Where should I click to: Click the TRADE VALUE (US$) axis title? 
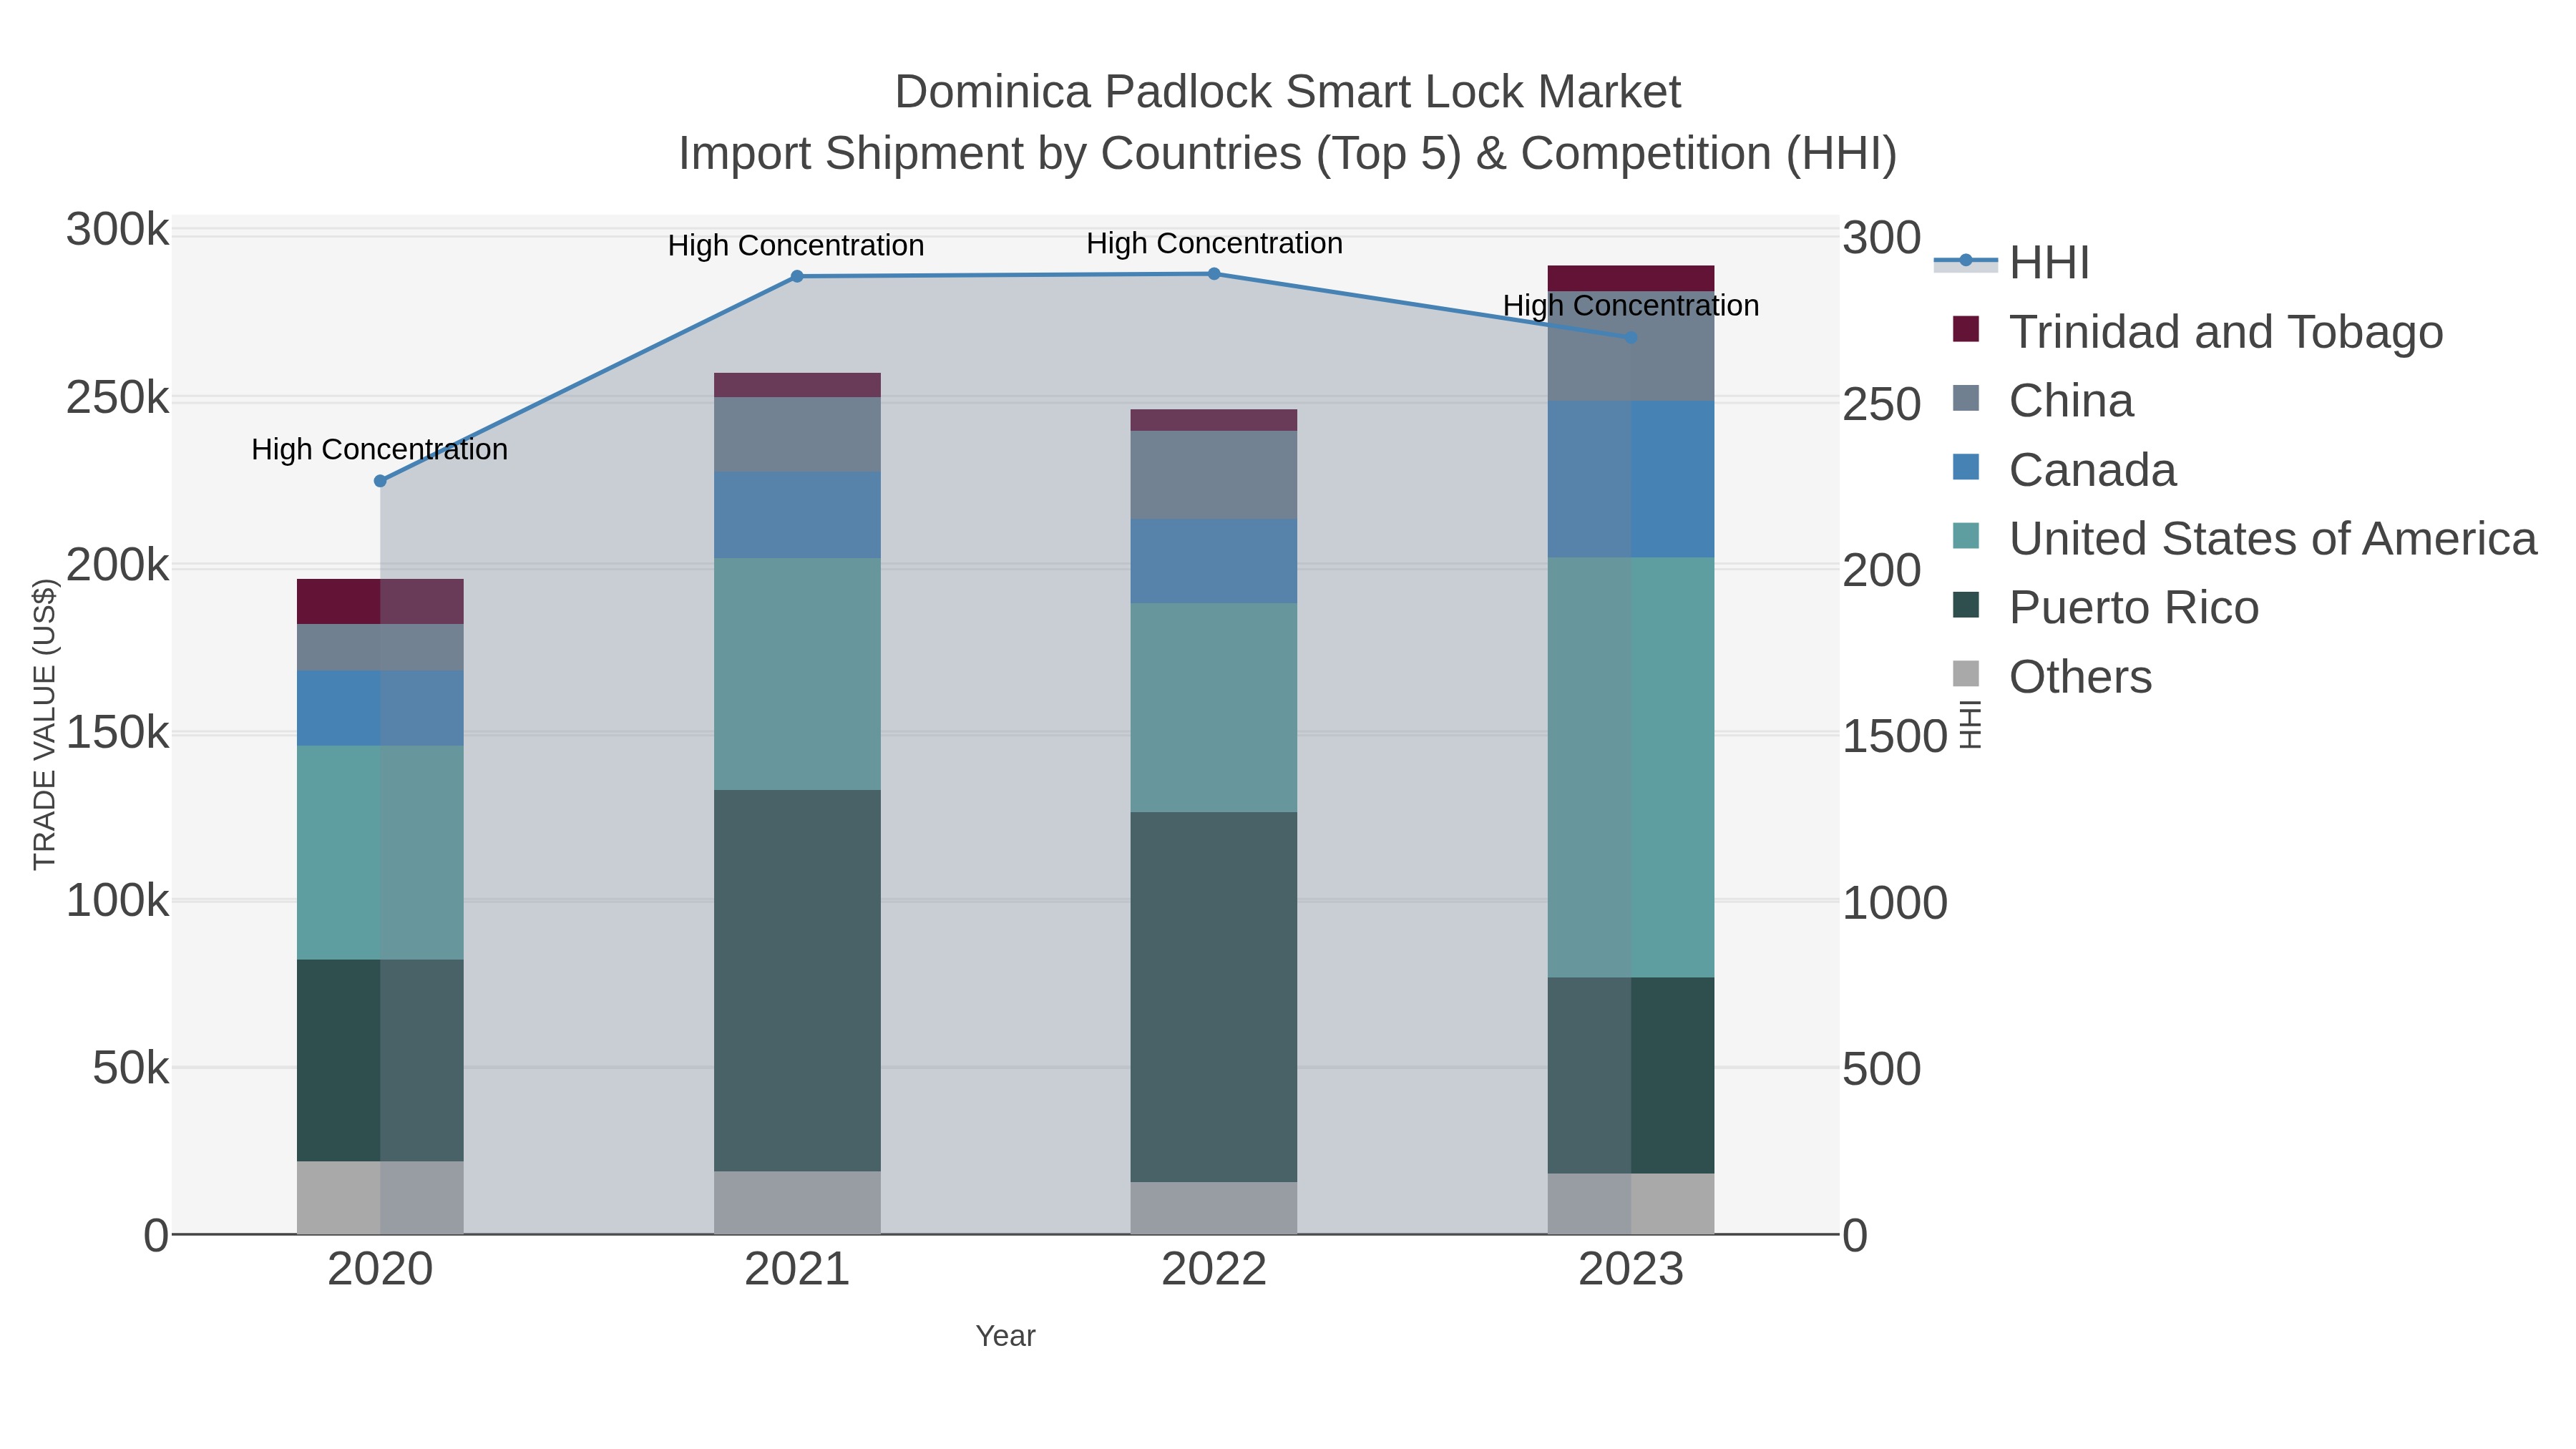click(45, 725)
